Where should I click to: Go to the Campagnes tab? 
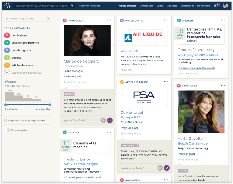(x=187, y=6)
